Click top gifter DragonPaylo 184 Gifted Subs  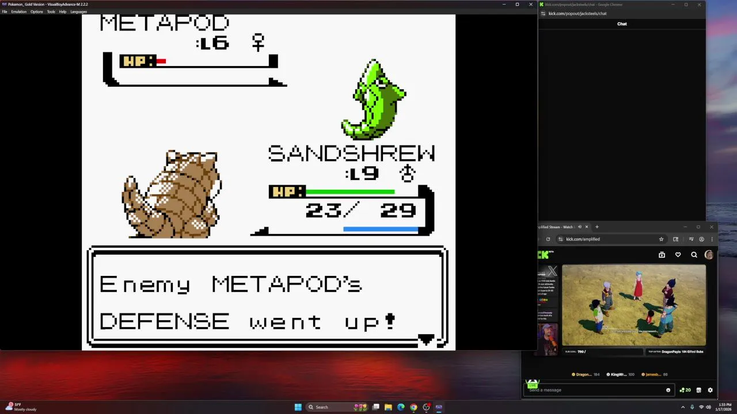pyautogui.click(x=675, y=351)
